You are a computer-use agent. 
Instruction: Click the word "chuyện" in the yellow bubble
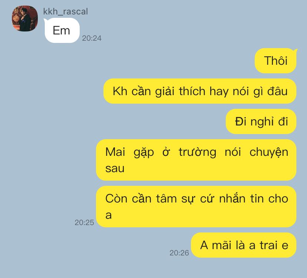[269, 153]
